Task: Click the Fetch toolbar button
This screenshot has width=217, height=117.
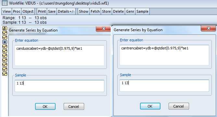Action: click(x=95, y=11)
